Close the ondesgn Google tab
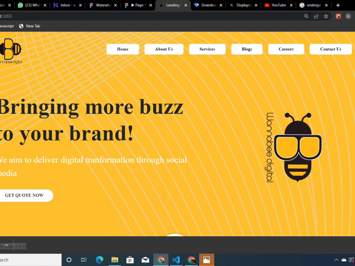Screen dimensions: 355x266 pos(326,5)
